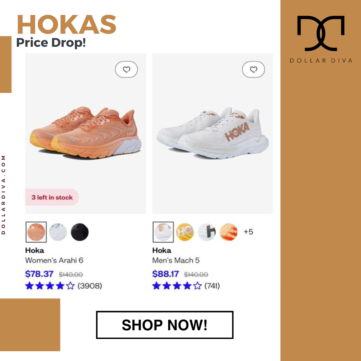Select the white Mach 5 color swatch
The height and width of the screenshot is (361, 361).
coord(163,232)
